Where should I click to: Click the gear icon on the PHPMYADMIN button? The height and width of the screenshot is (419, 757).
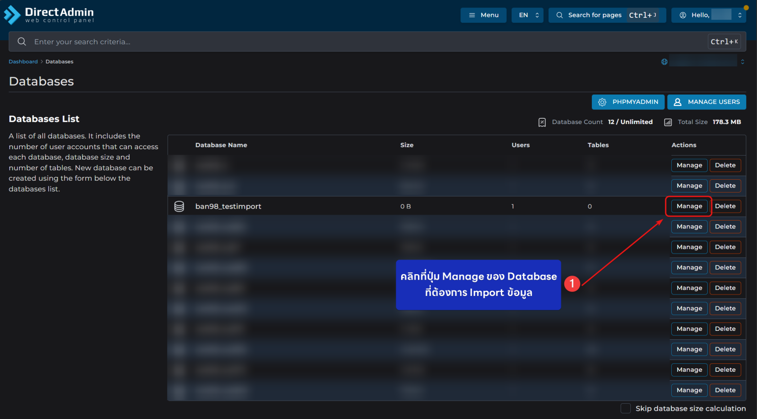pyautogui.click(x=602, y=102)
